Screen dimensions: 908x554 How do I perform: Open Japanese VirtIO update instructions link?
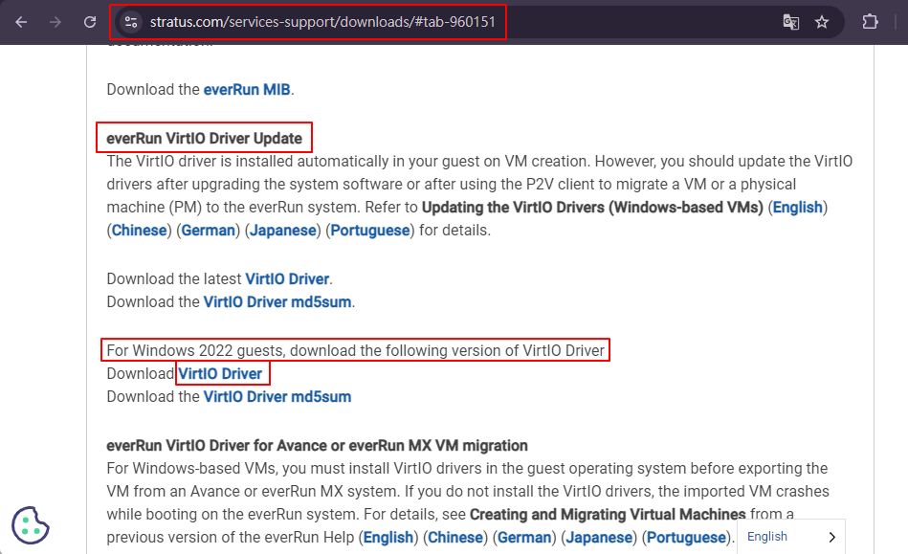point(282,231)
